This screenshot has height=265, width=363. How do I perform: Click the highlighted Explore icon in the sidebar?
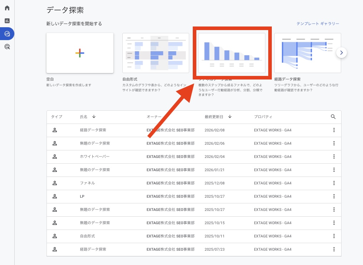click(7, 34)
